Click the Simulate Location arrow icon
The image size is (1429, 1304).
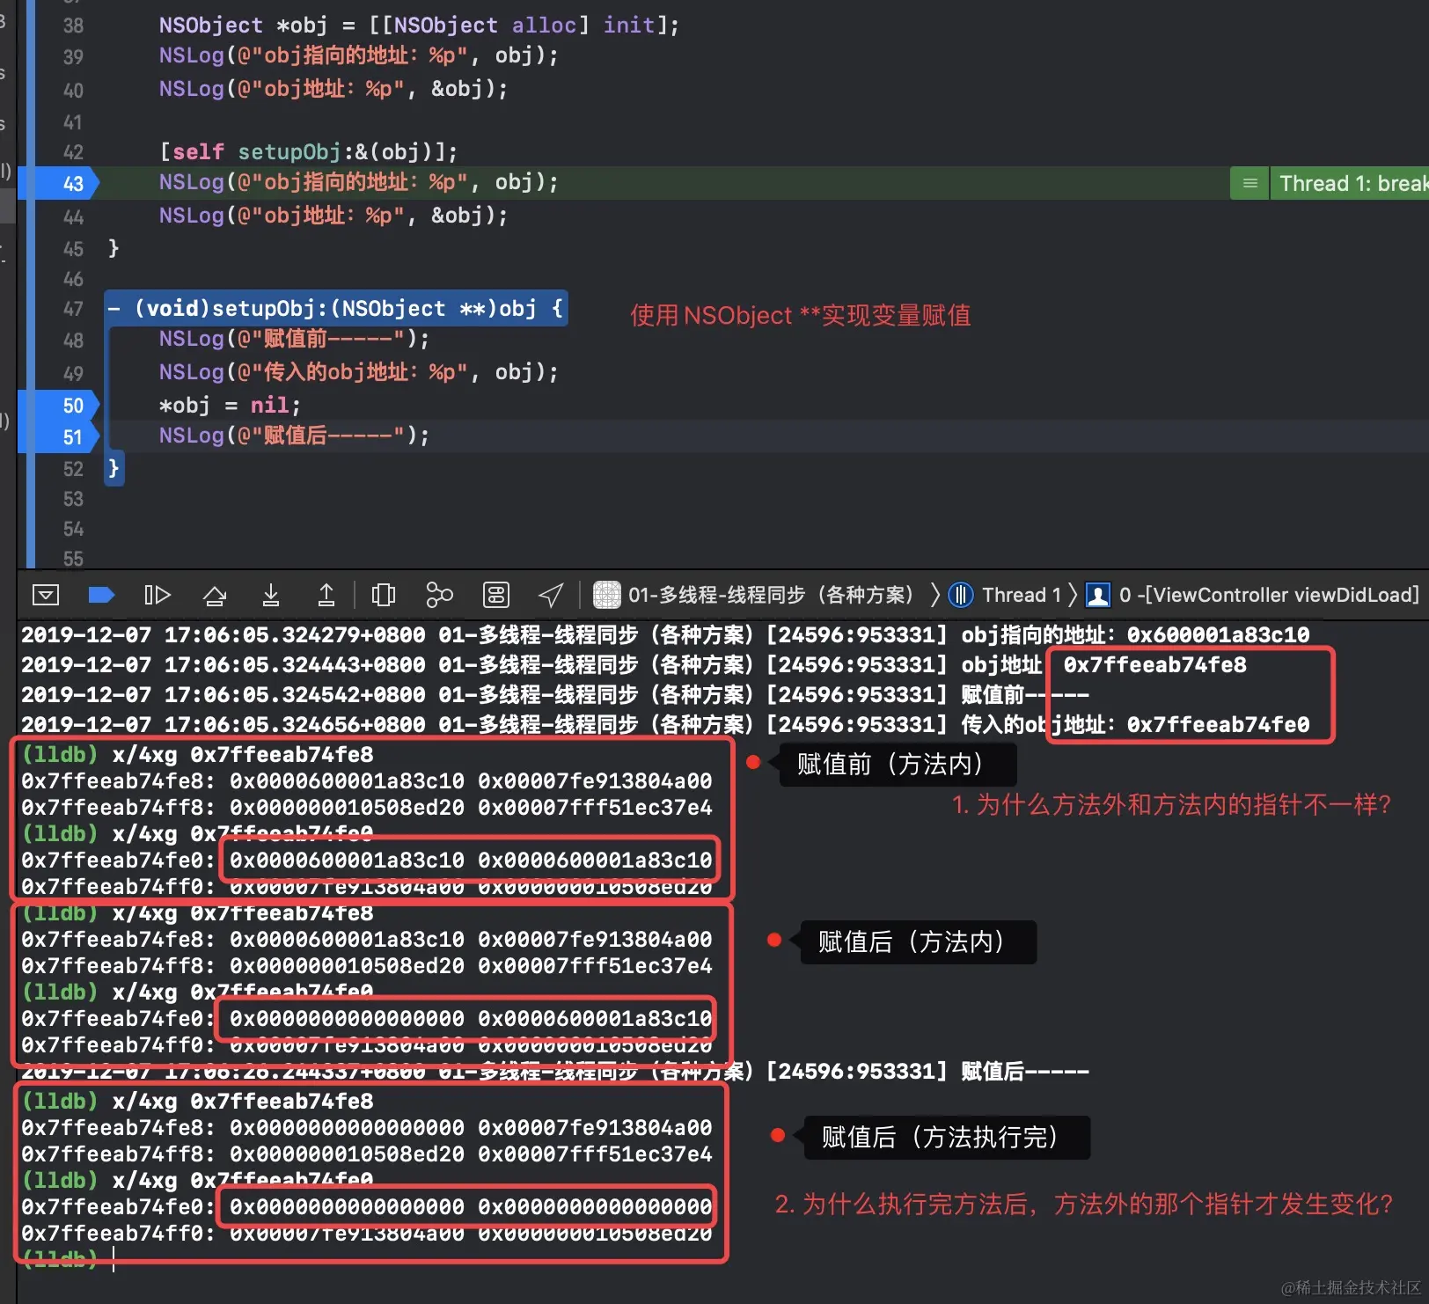click(551, 596)
